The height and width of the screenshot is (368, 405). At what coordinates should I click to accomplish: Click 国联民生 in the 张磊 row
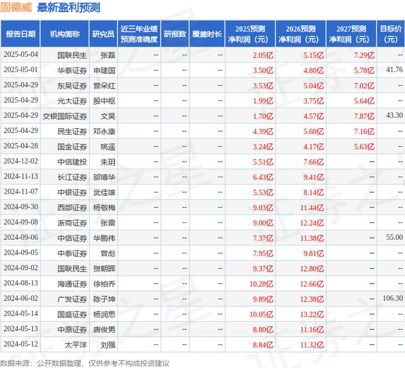(72, 55)
